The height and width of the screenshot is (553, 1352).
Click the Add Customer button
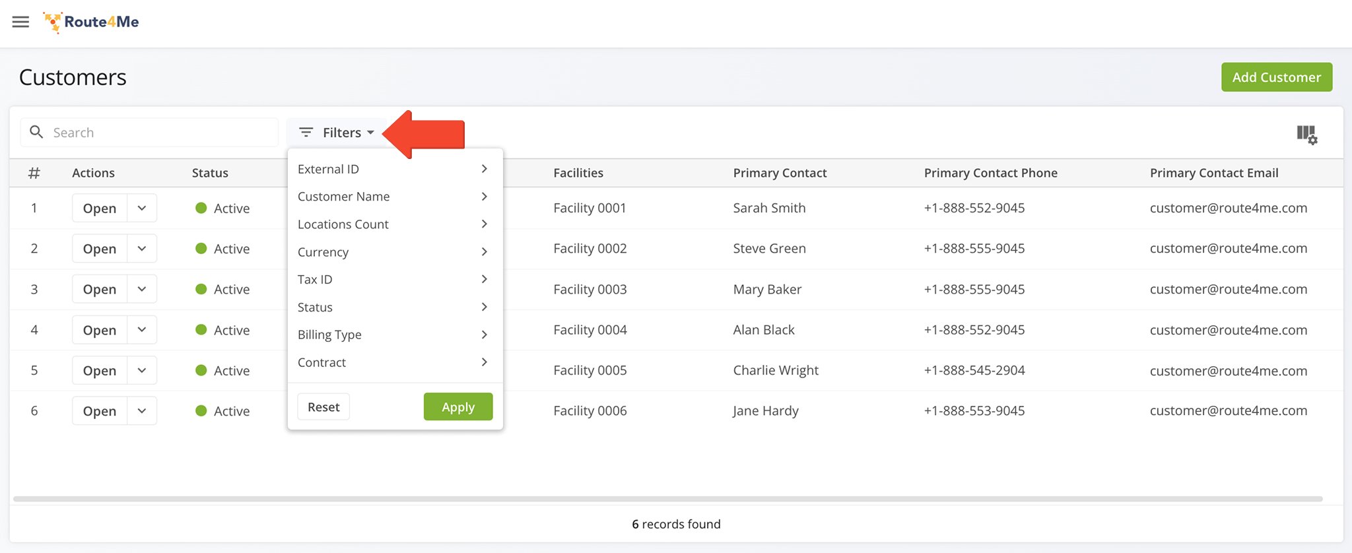(x=1276, y=77)
